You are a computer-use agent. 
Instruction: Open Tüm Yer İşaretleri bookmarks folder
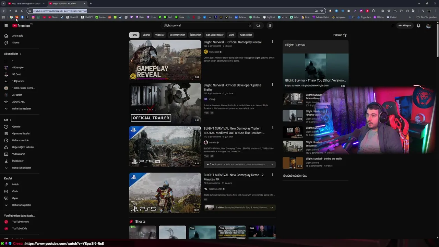pos(427,17)
